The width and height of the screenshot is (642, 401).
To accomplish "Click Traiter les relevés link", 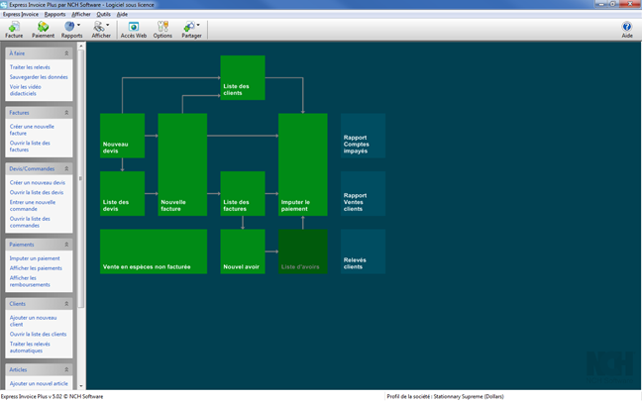I will [x=30, y=67].
